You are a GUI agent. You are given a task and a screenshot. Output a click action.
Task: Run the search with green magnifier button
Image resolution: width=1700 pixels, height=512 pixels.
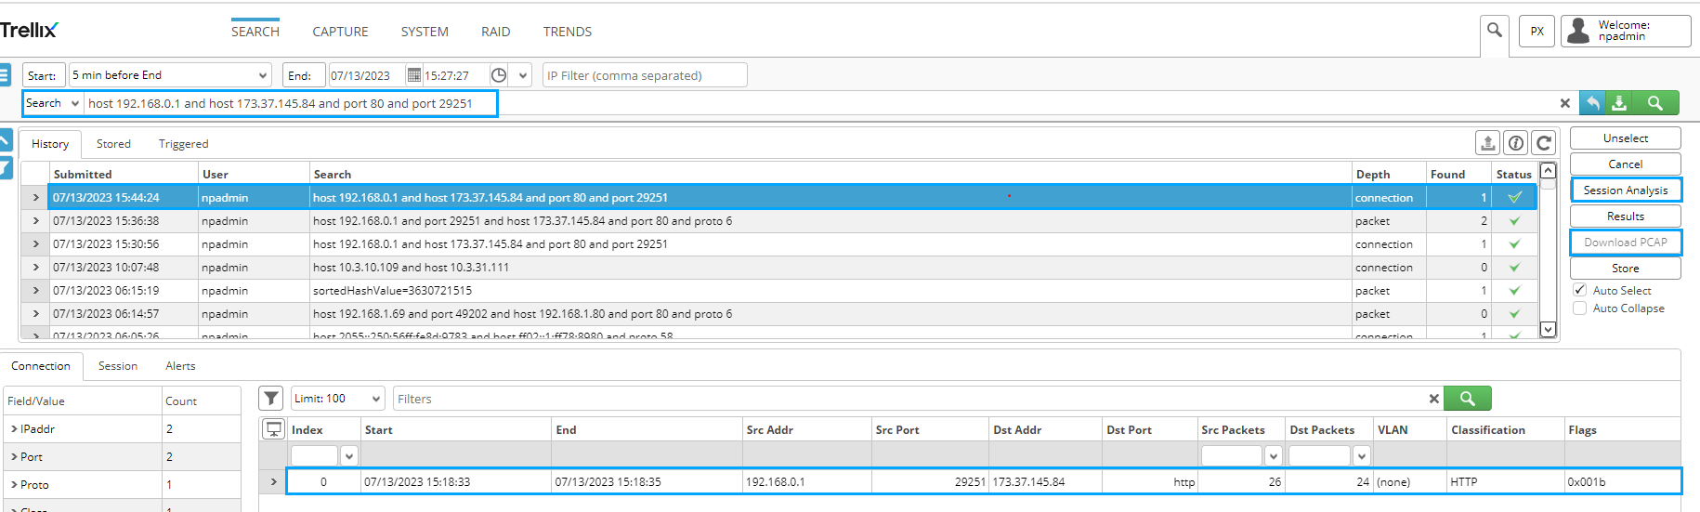pos(1655,103)
